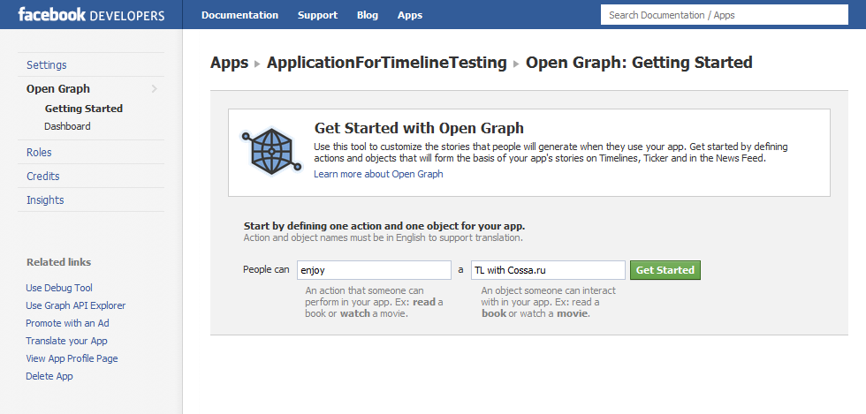The width and height of the screenshot is (866, 414).
Task: Open Settings in the sidebar
Action: point(46,64)
